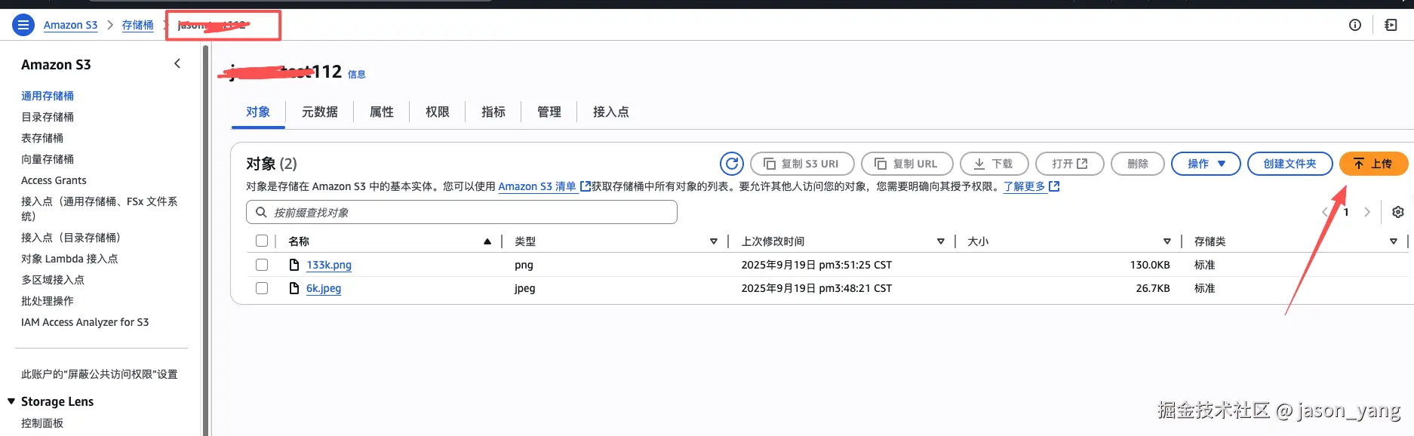Click the file icon beside 133k.png
This screenshot has height=436, width=1414.
pyautogui.click(x=295, y=265)
